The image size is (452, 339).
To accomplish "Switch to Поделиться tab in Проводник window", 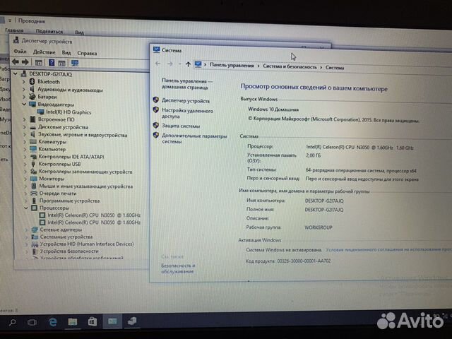I will pos(49,31).
